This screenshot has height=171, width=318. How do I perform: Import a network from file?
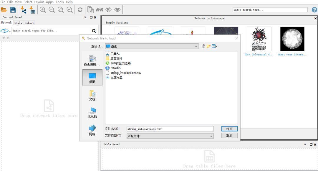pos(24,10)
